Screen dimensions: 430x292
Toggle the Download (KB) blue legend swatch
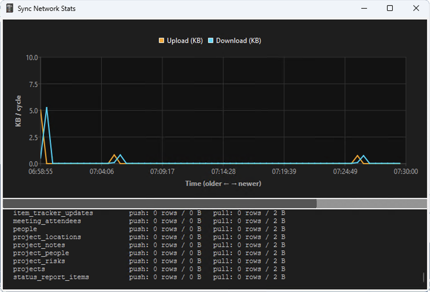(x=211, y=41)
